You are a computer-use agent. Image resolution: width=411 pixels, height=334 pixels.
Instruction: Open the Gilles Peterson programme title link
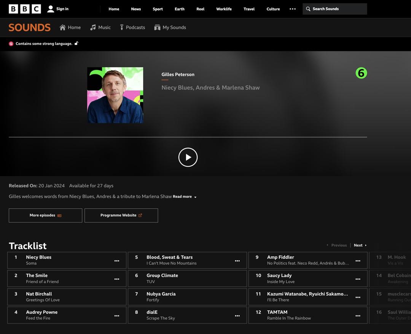(x=178, y=74)
